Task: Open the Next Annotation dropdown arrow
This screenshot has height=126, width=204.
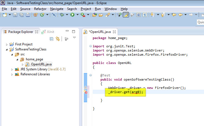Action: 158,15
